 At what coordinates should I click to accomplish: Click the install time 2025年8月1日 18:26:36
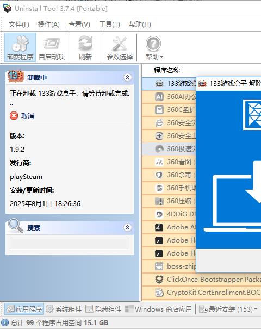[45, 203]
